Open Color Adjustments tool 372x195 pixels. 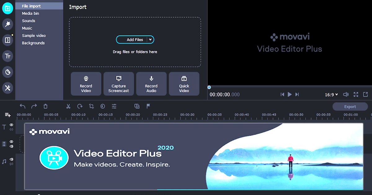[x=103, y=106]
